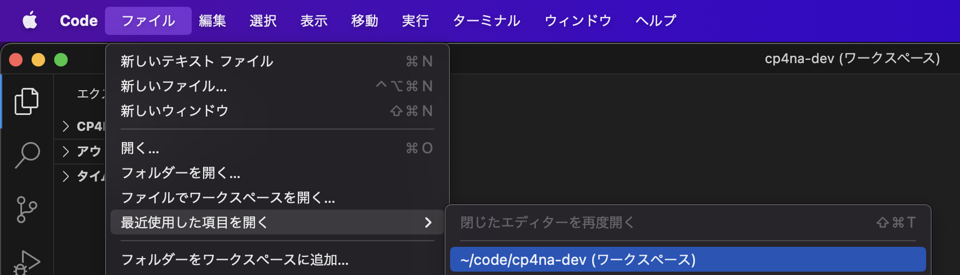The width and height of the screenshot is (960, 275).
Task: Click the red close window button
Action: click(x=16, y=60)
